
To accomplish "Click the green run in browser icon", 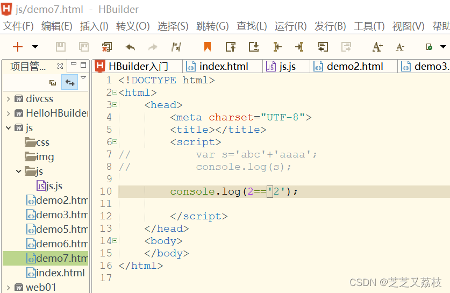I will [429, 47].
